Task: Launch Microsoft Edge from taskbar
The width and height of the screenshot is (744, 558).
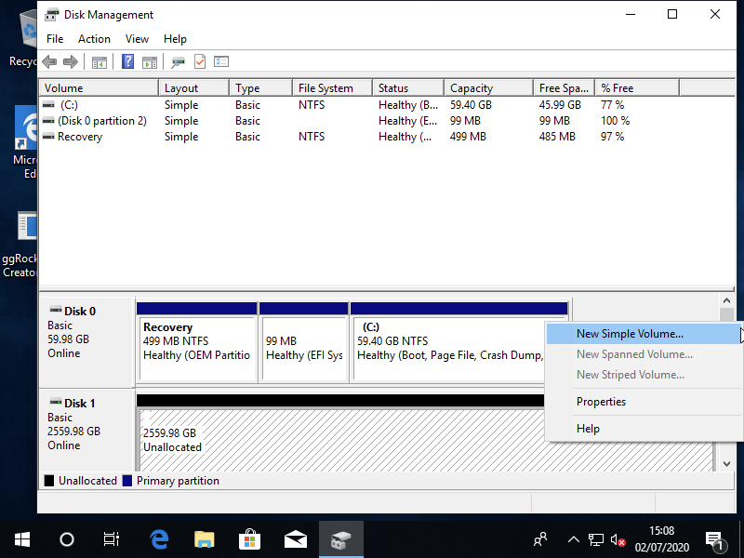Action: pyautogui.click(x=159, y=539)
